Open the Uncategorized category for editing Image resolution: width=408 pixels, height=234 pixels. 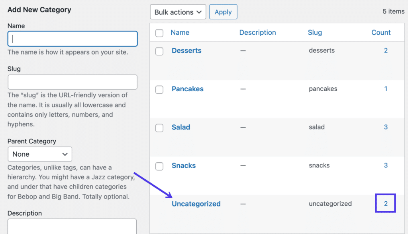click(196, 203)
